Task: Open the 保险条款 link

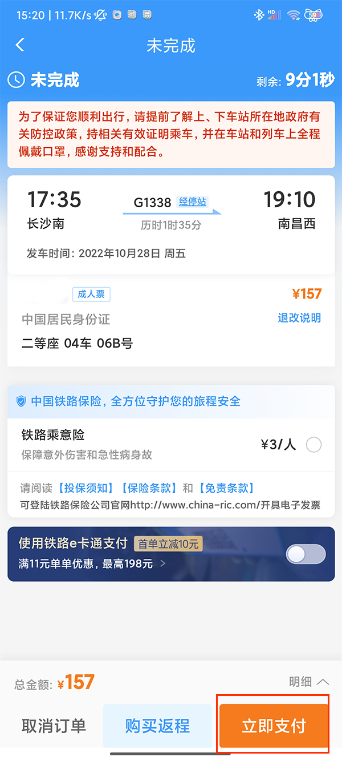Action: point(149,488)
